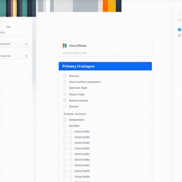Viewport: 182px width, 182px height.
Task: Click the gray shield icon at the right edge
Action: click(180, 36)
